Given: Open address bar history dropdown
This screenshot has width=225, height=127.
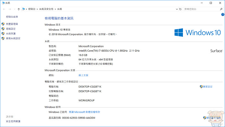Looking at the screenshot, I should pyautogui.click(x=177, y=9).
